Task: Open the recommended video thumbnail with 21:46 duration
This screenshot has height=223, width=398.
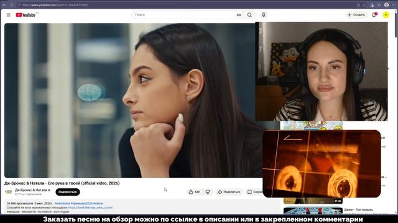Action: click(313, 201)
